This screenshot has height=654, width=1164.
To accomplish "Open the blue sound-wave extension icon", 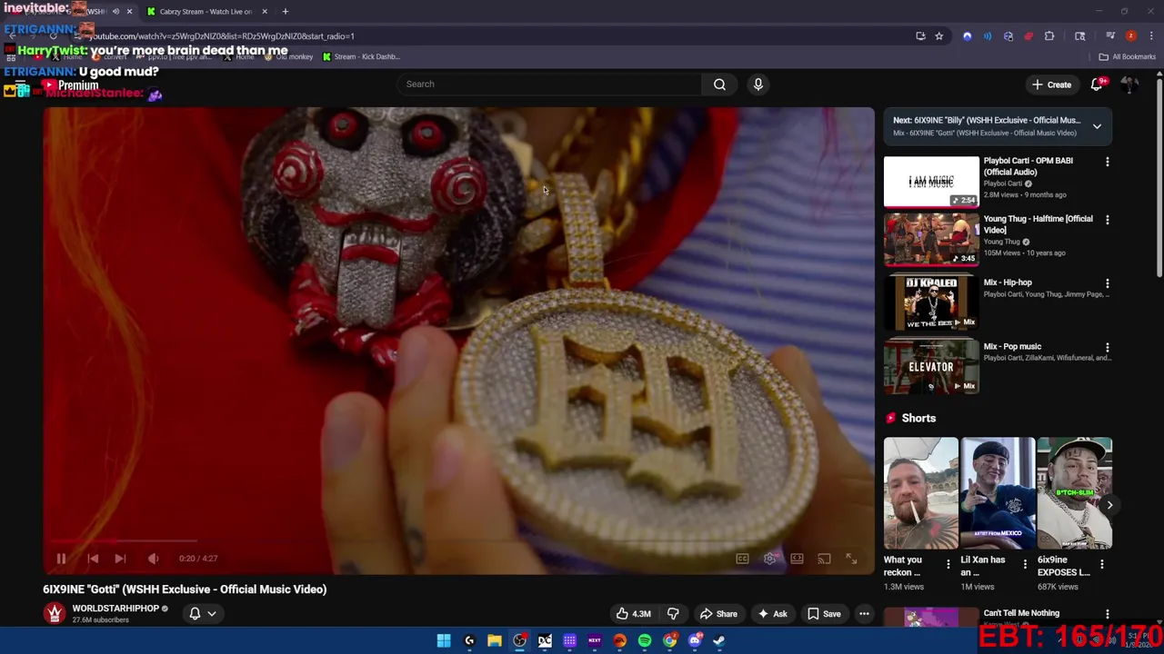I will coord(988,36).
